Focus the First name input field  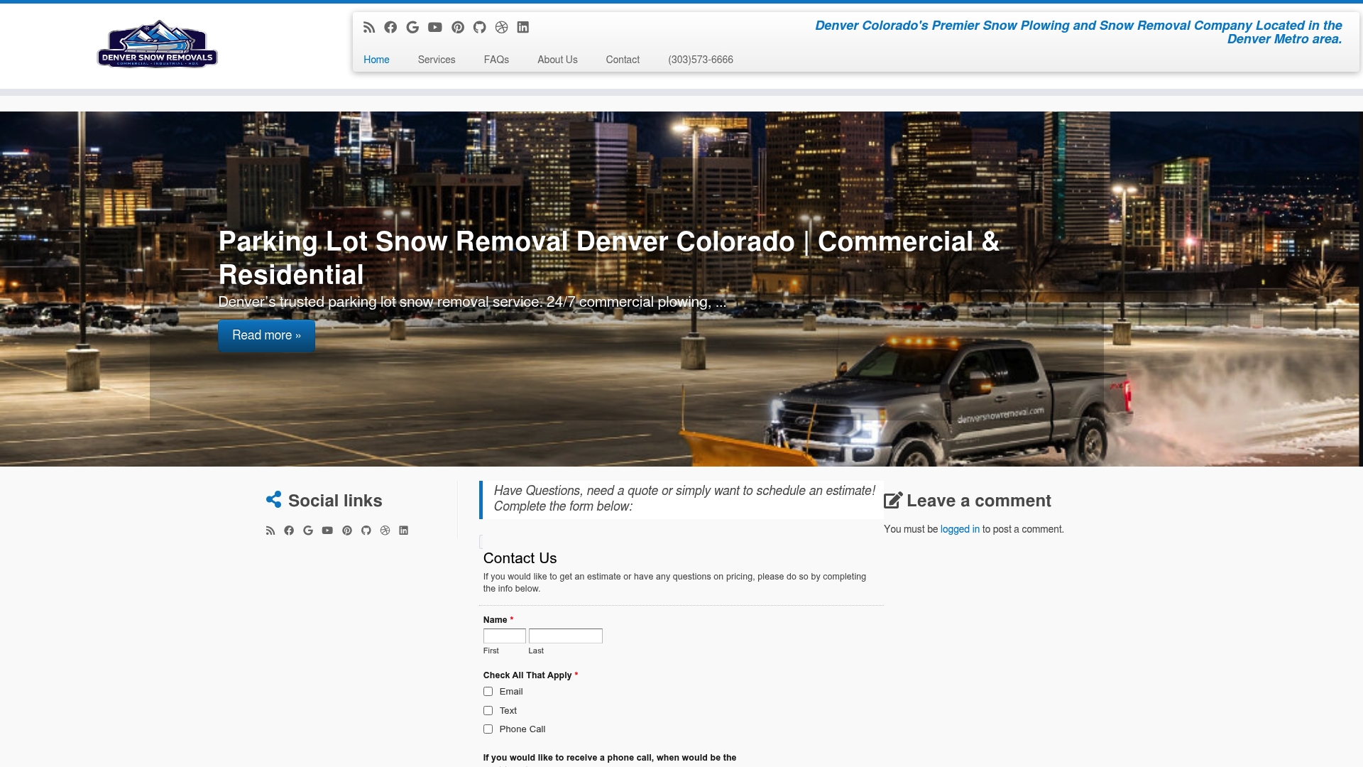point(505,636)
